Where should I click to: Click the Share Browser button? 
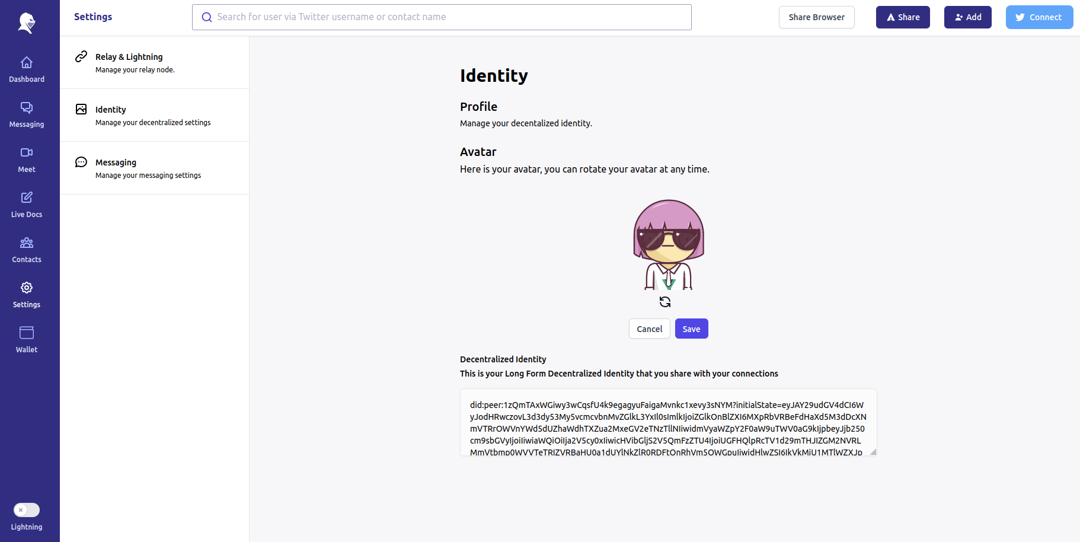point(816,17)
